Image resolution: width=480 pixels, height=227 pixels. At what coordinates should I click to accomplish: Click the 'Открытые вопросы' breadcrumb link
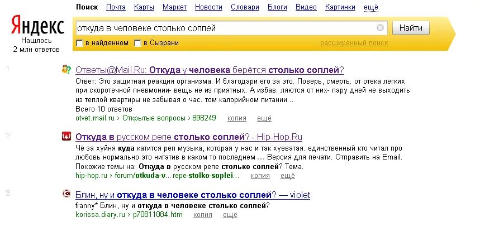154,118
